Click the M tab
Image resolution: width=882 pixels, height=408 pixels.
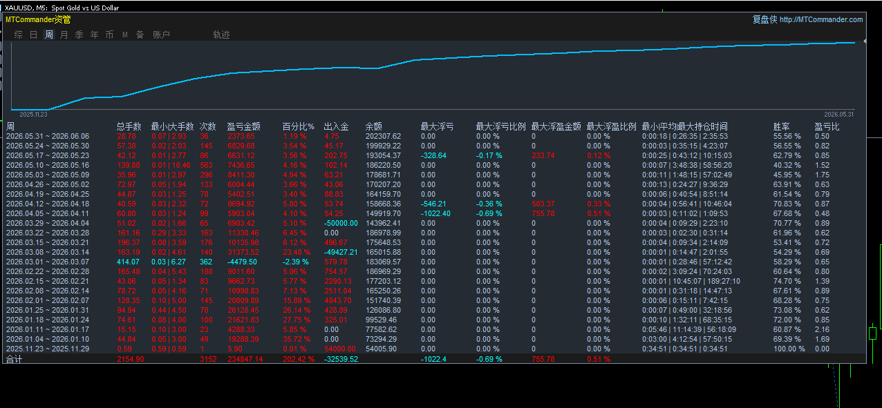(x=125, y=35)
